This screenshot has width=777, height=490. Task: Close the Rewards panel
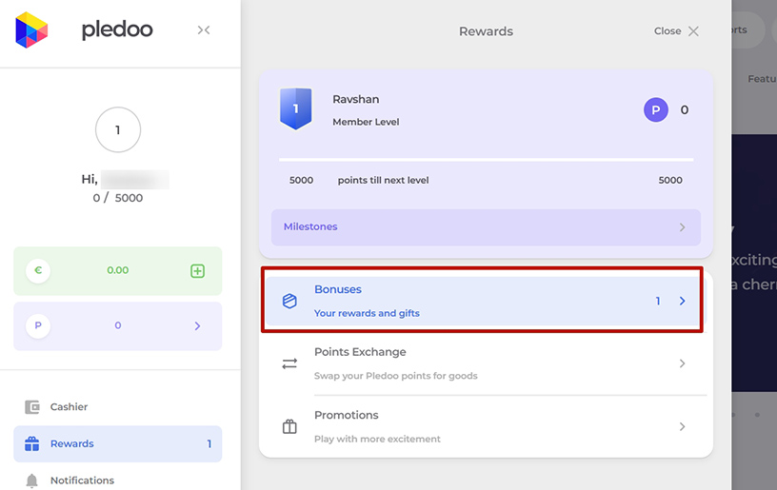[x=677, y=31]
